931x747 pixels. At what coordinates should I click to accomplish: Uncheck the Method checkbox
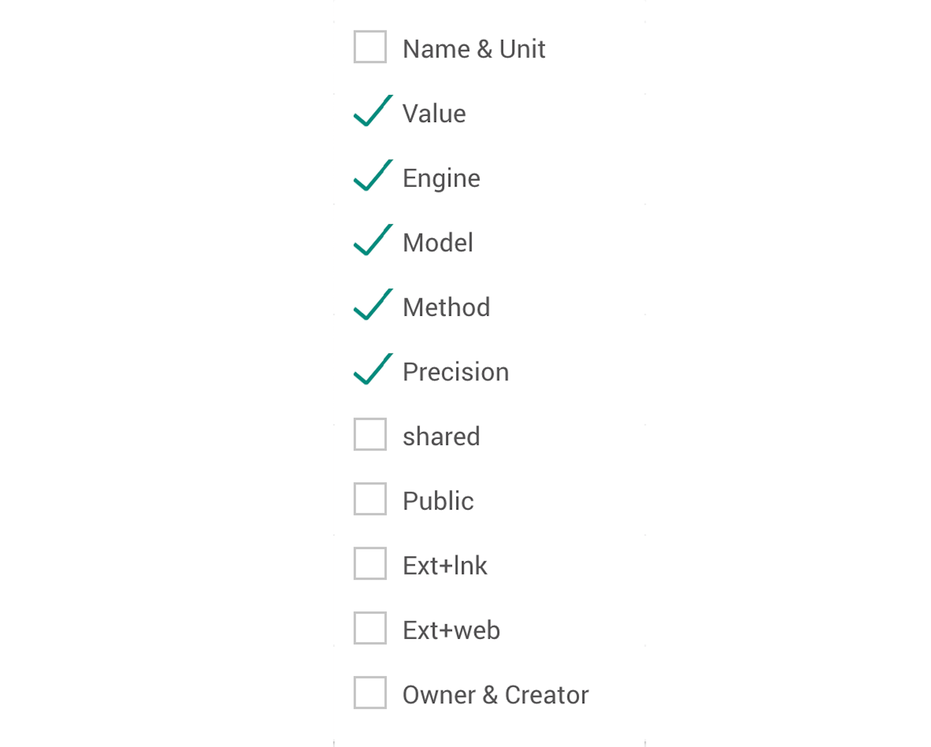(372, 306)
